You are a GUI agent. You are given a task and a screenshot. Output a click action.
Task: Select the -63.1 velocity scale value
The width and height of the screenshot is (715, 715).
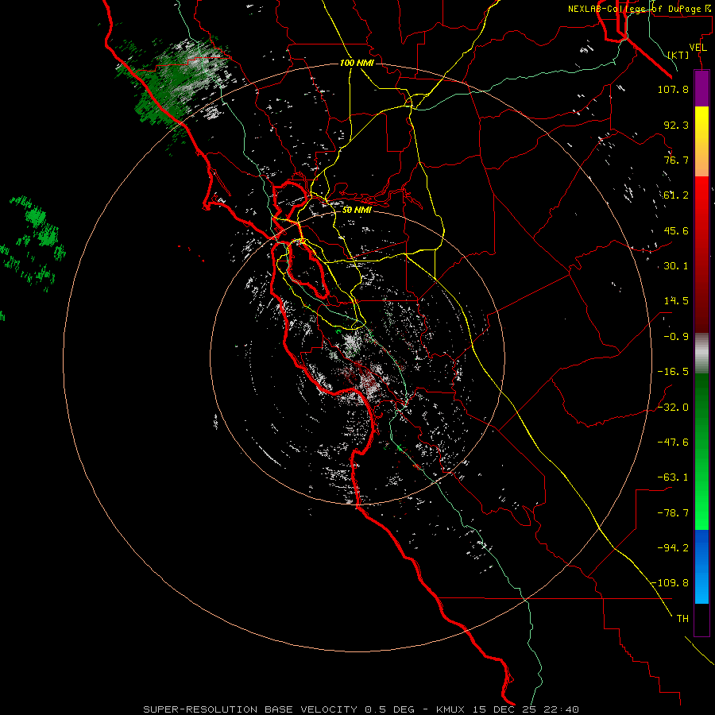(673, 477)
